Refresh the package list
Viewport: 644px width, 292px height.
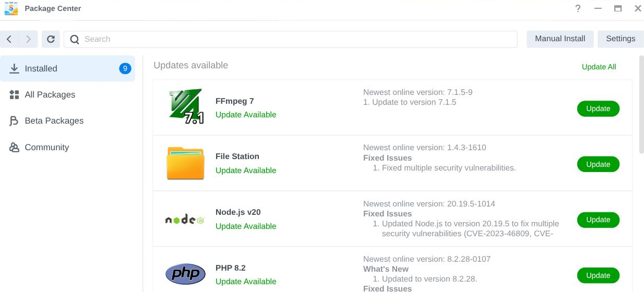click(x=51, y=39)
